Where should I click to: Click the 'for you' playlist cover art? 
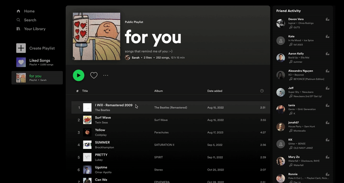(96, 36)
